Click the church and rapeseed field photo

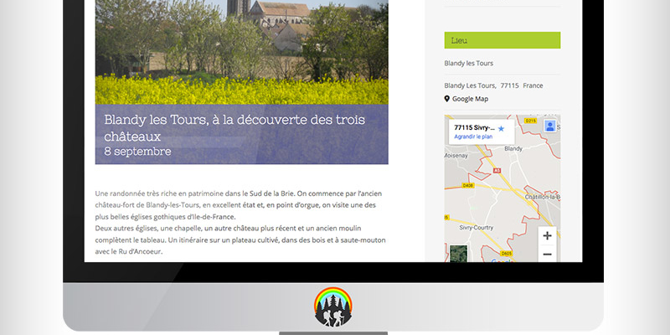pos(241,50)
